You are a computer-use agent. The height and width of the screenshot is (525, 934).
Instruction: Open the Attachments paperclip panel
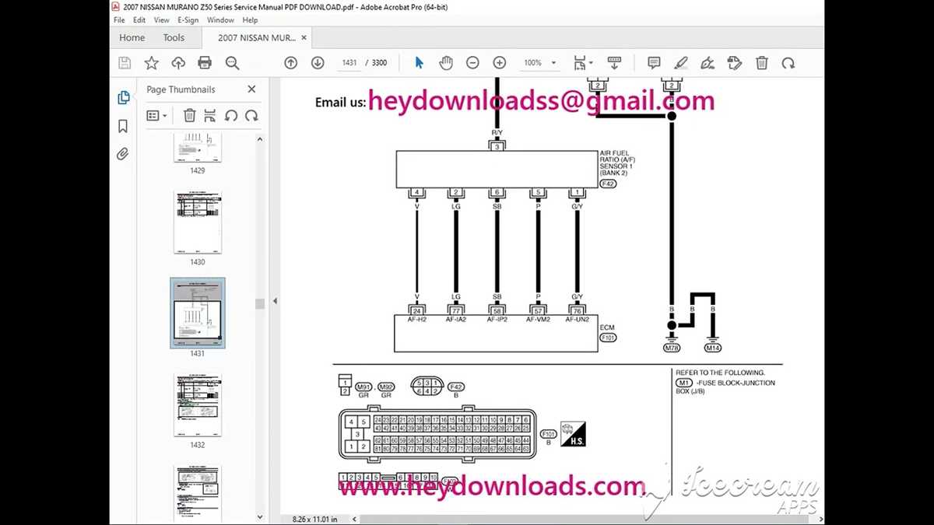click(123, 155)
